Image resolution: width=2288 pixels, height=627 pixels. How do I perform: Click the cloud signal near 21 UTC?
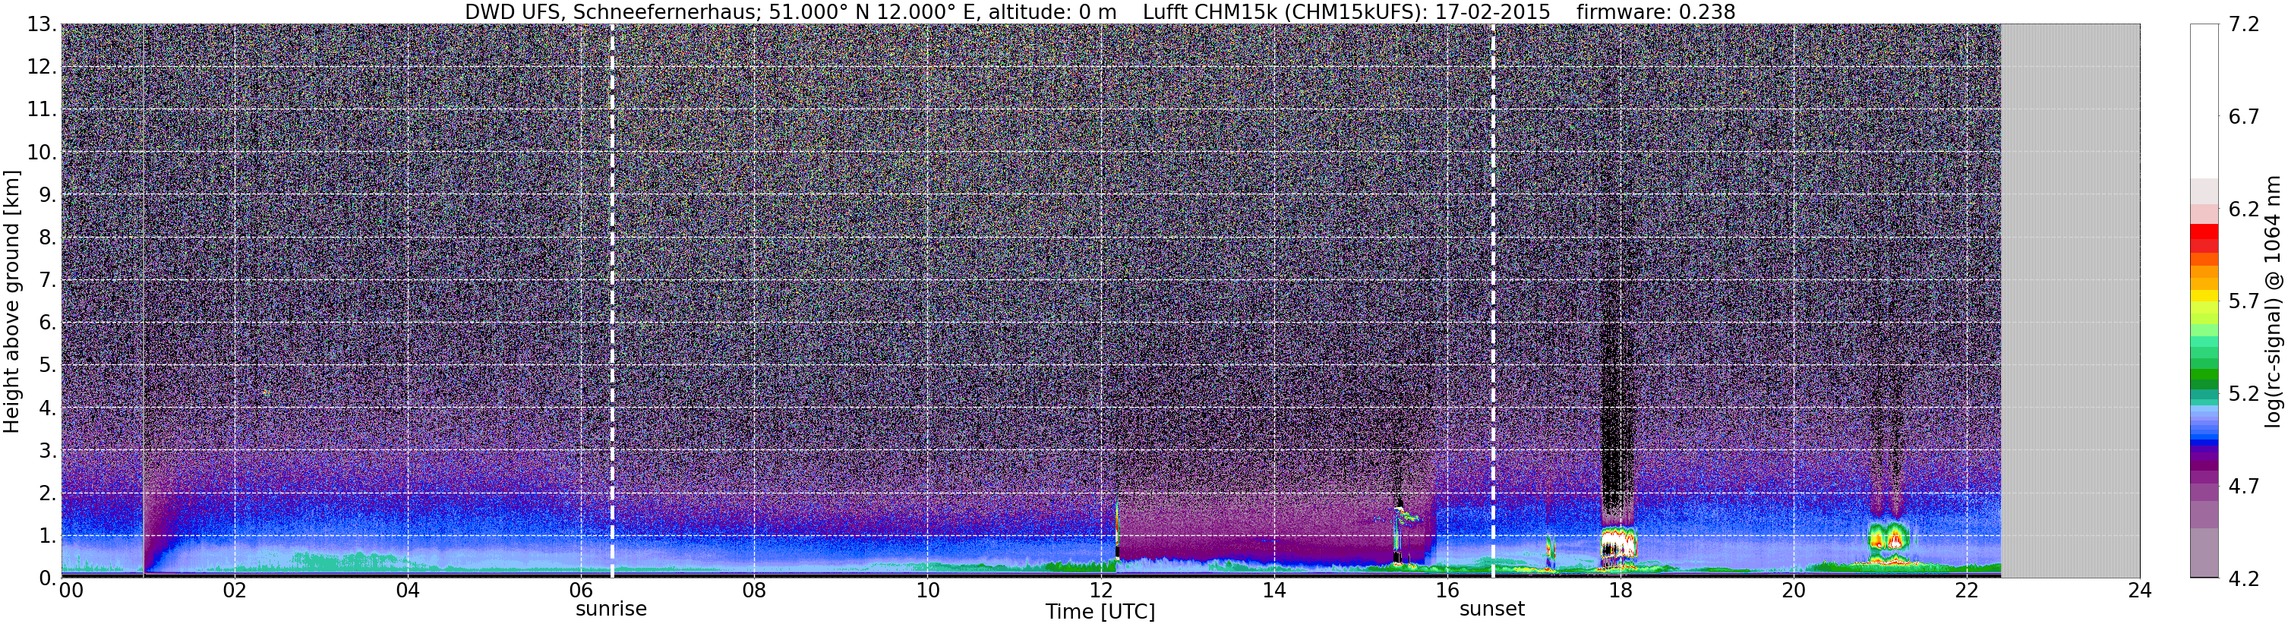[1889, 538]
